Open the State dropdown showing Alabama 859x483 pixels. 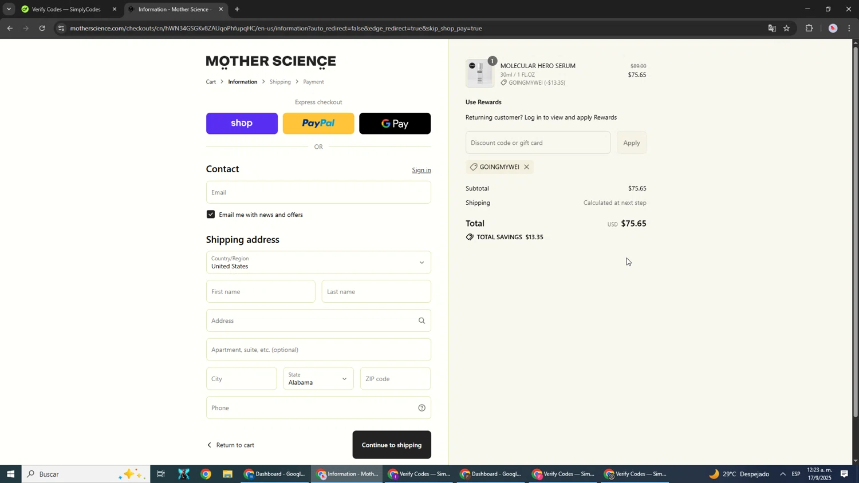(x=318, y=378)
